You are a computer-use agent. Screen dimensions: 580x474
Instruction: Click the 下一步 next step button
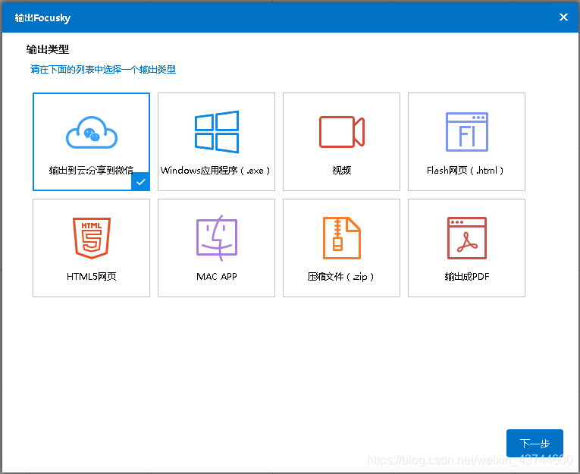(x=535, y=443)
